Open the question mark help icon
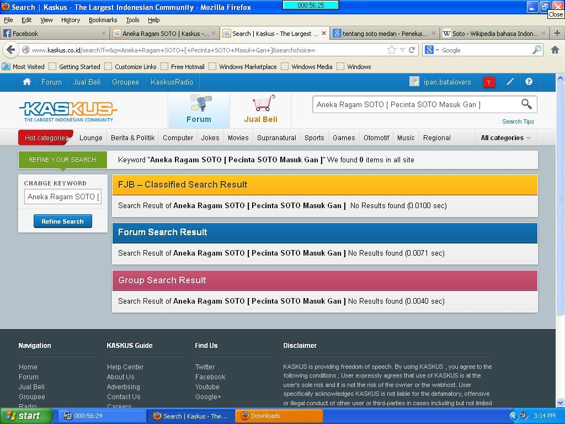The width and height of the screenshot is (565, 424). click(x=529, y=82)
